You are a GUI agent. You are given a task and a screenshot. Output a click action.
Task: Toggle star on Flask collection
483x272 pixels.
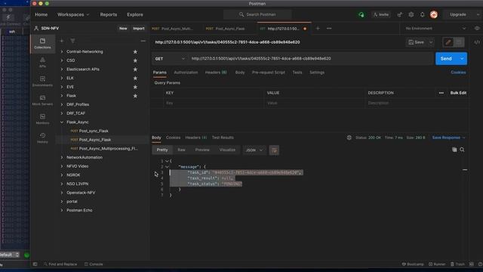pyautogui.click(x=135, y=96)
